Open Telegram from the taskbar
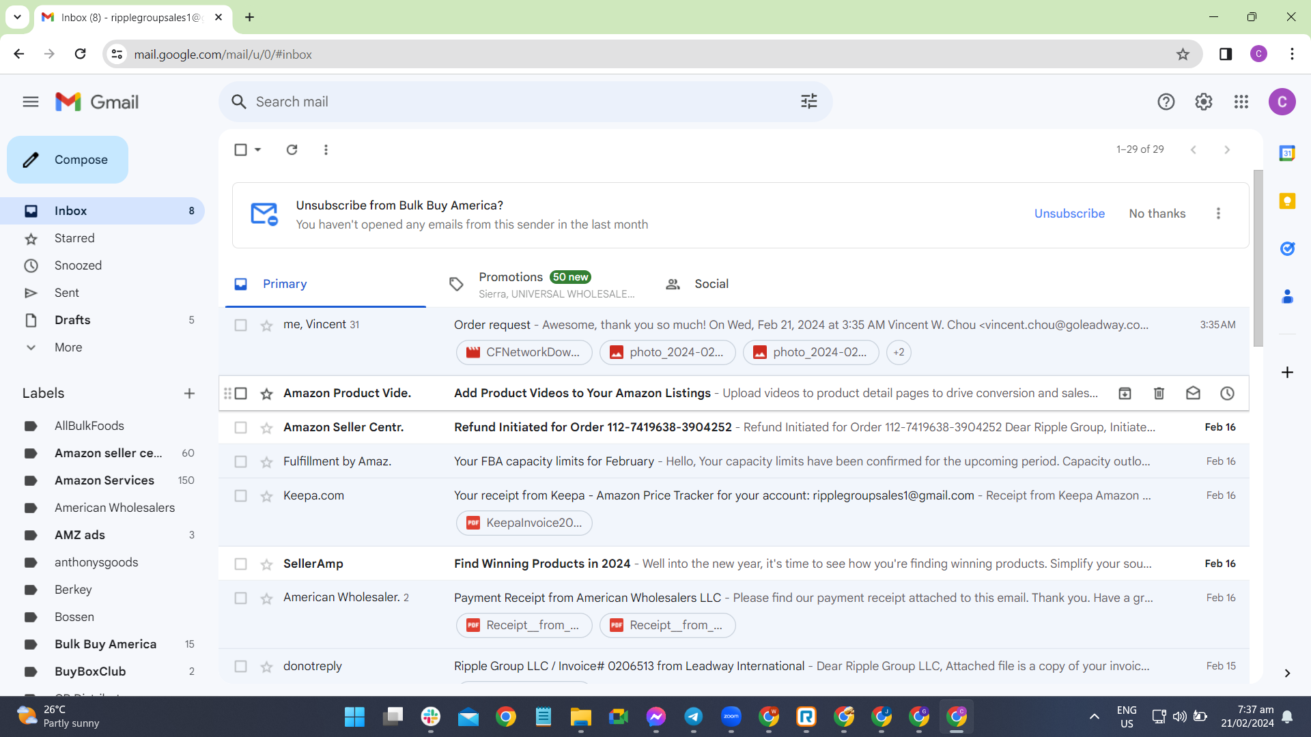The width and height of the screenshot is (1311, 737). [x=694, y=717]
